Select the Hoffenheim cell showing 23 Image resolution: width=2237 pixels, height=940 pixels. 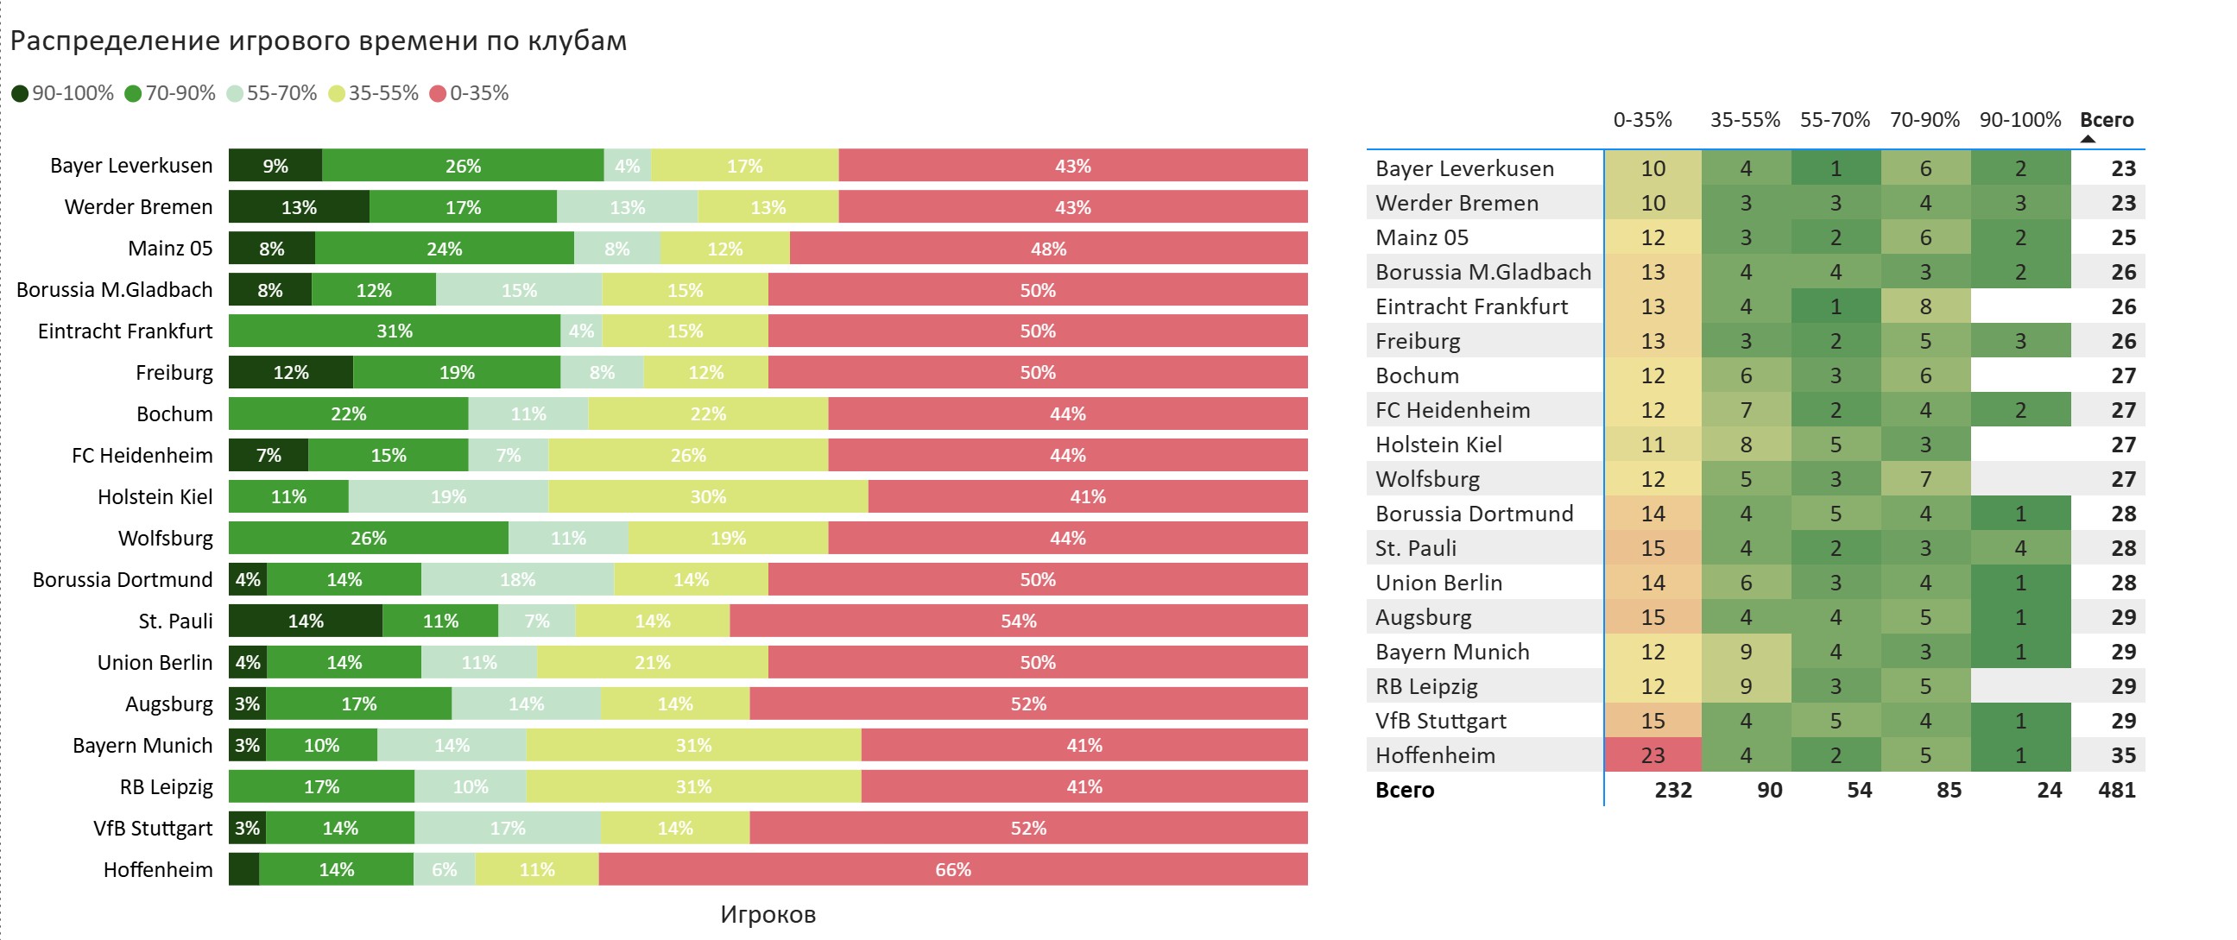point(1652,755)
